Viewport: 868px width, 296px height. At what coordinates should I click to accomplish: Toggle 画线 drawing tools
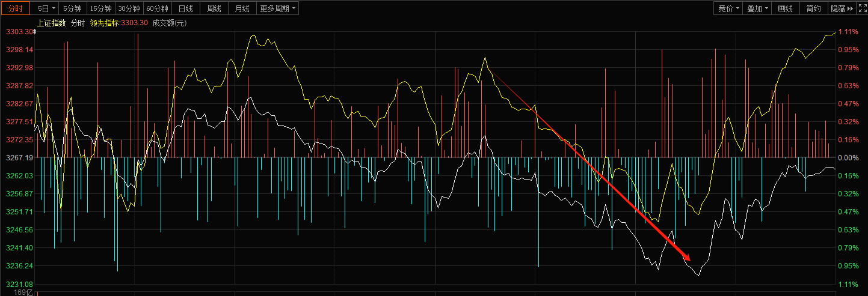tap(785, 8)
